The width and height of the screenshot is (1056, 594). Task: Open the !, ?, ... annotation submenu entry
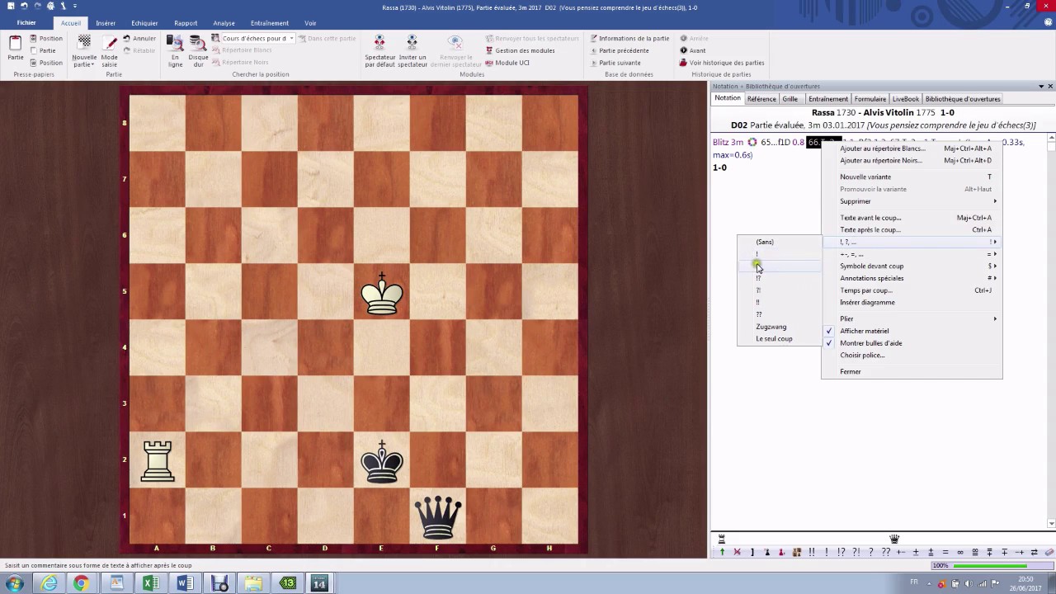(x=912, y=242)
